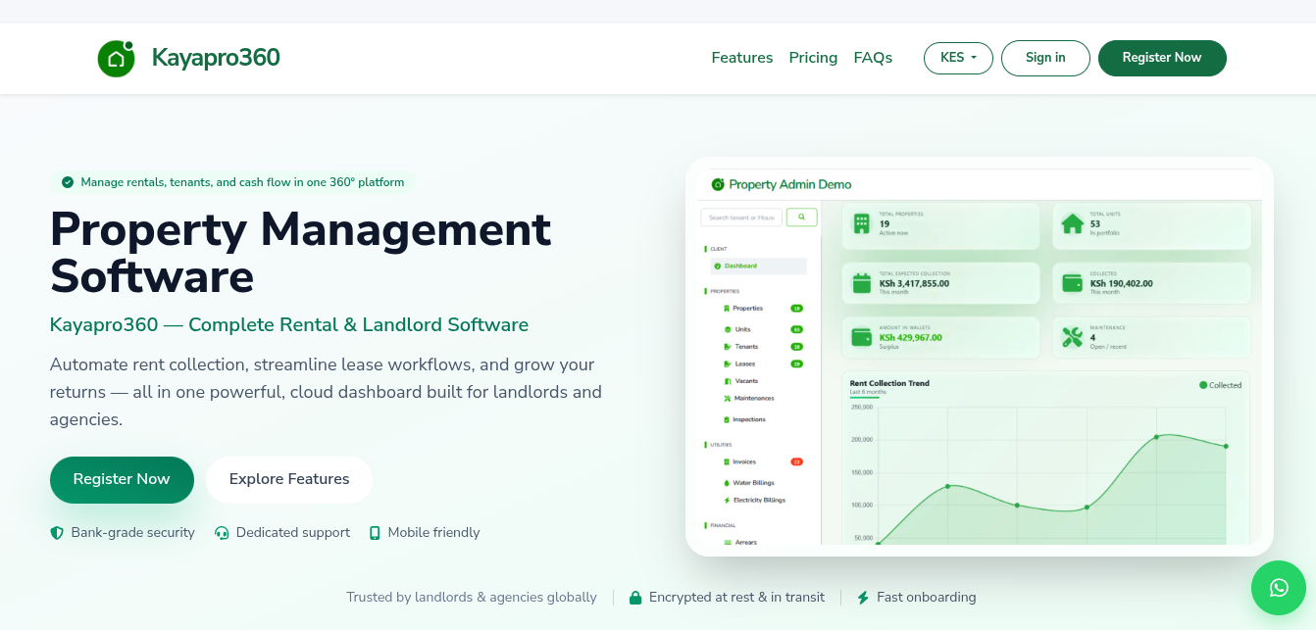
Task: Open the WhatsApp chat bubble
Action: [1279, 588]
